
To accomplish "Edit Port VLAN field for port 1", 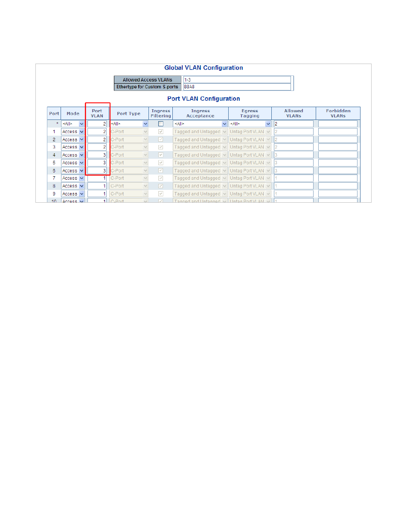I will point(97,131).
